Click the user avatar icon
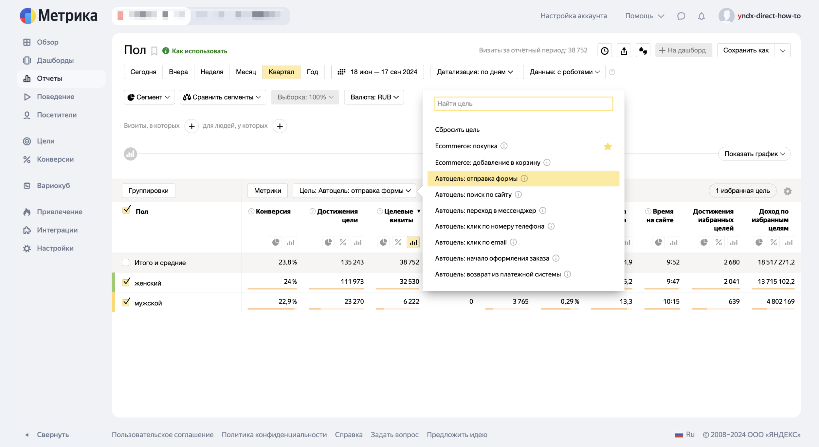 pyautogui.click(x=726, y=16)
